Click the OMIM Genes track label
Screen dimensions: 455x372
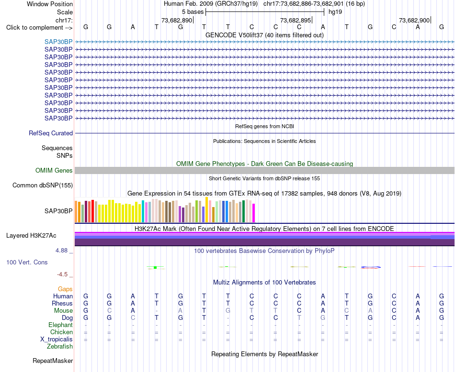click(54, 170)
